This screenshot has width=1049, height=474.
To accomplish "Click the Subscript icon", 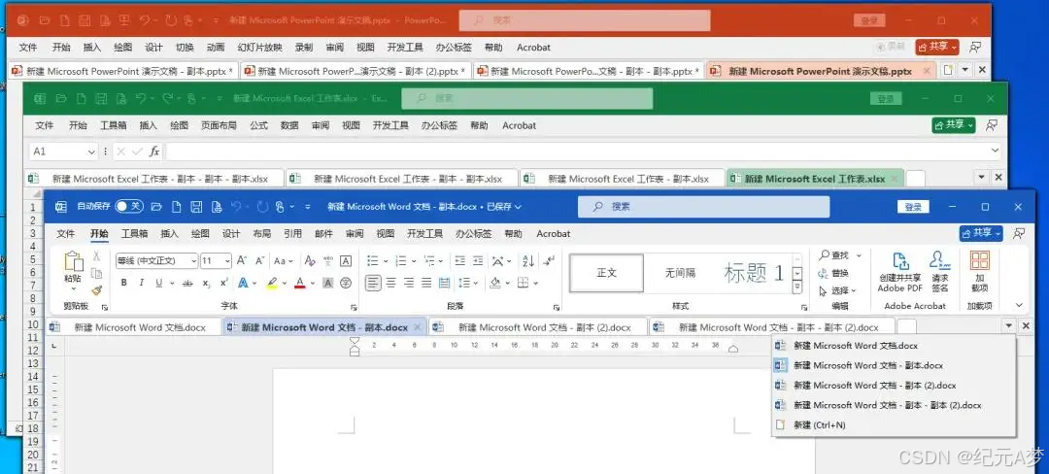I will (x=206, y=283).
